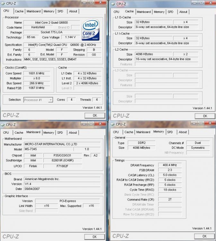Click the 5.0 clocks CAS latency value
Screen dimensions: 216x241
(x=170, y=175)
